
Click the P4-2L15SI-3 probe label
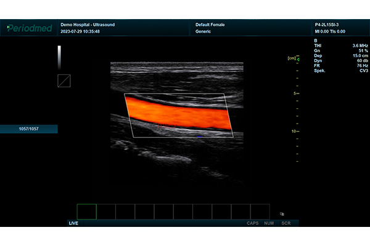(331, 25)
